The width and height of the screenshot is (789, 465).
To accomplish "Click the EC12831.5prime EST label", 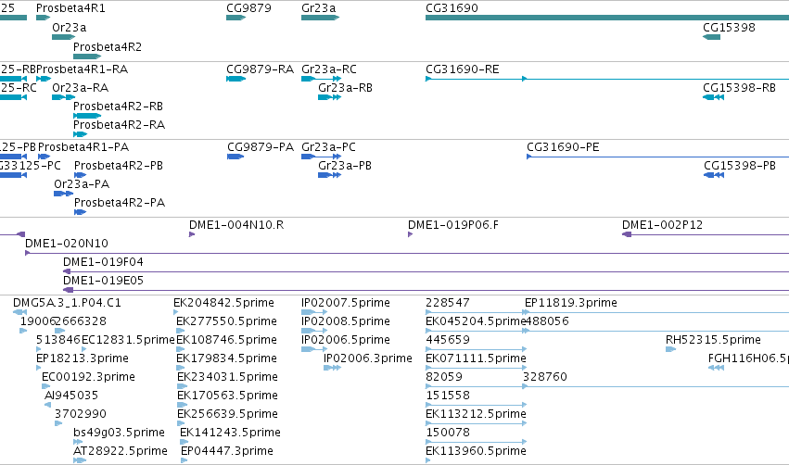I will pyautogui.click(x=128, y=340).
